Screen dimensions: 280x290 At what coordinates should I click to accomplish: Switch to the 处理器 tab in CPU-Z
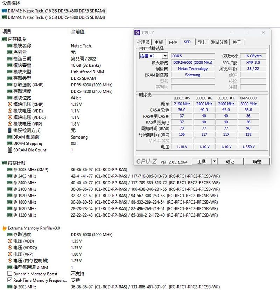tap(143, 42)
